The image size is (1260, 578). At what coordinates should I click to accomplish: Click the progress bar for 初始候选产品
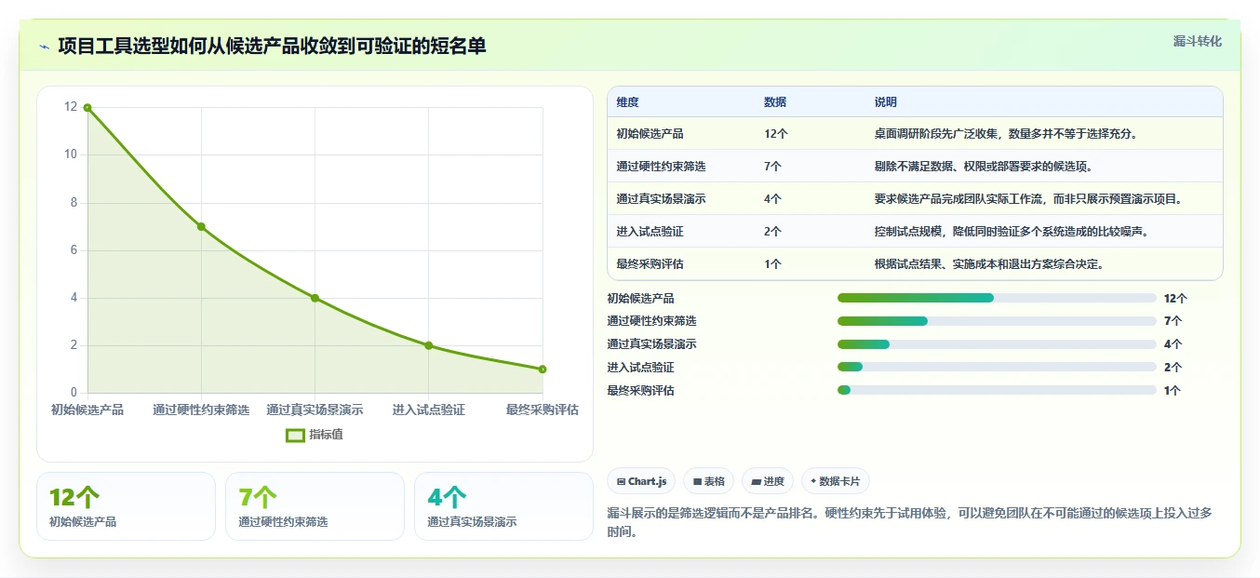coord(997,298)
